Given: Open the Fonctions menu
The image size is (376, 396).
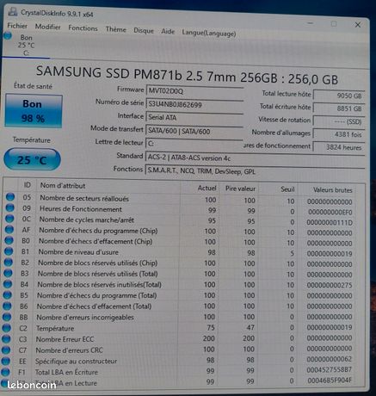Looking at the screenshot, I should pos(83,28).
